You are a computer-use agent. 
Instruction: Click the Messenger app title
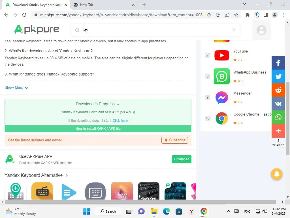242,93
